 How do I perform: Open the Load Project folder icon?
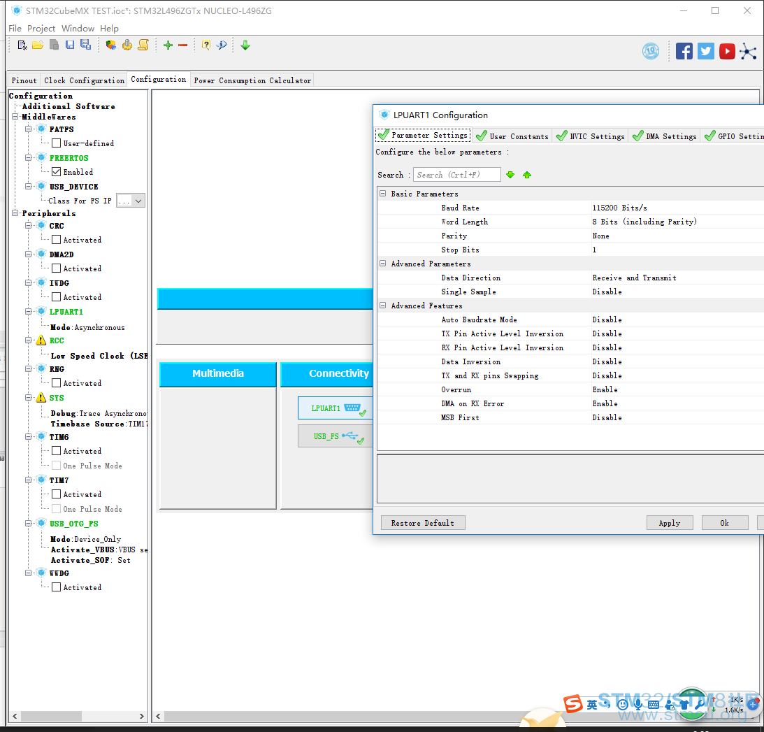pos(38,45)
